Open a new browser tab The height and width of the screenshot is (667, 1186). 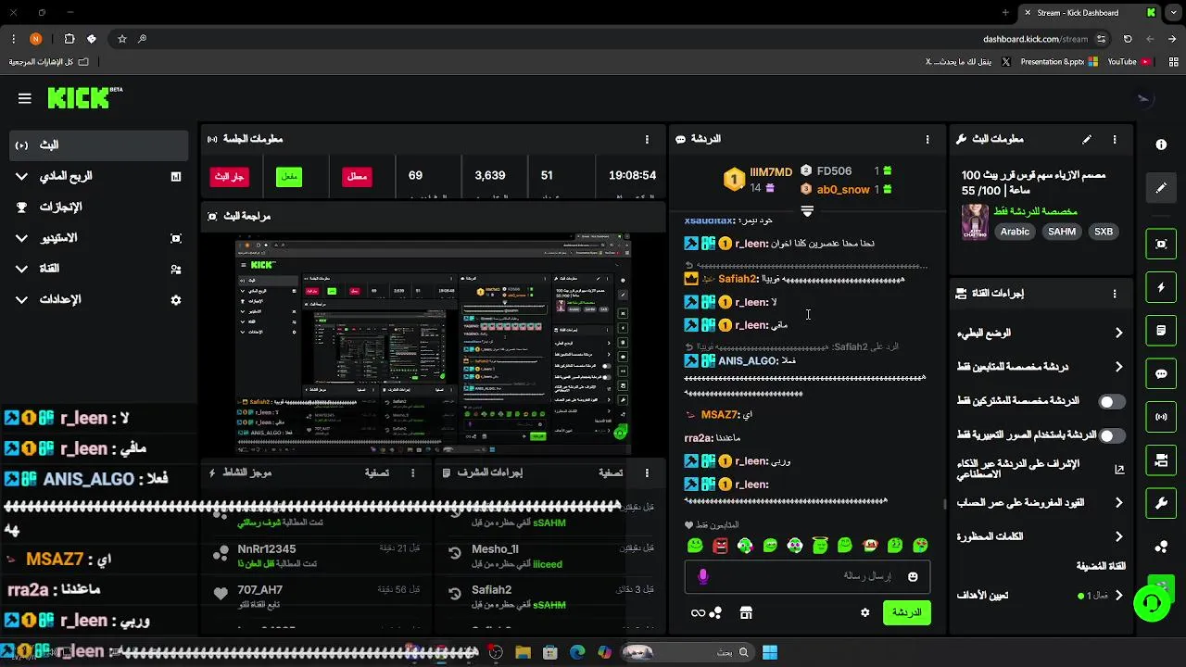pos(1005,13)
